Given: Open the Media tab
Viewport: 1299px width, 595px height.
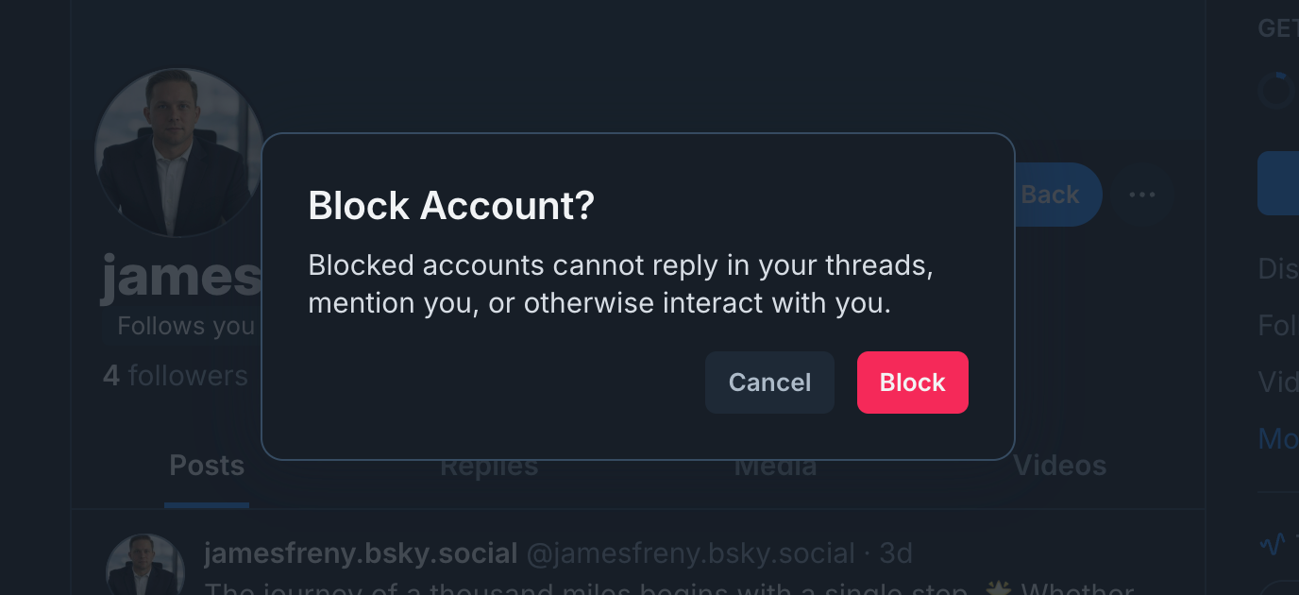Looking at the screenshot, I should 775,465.
